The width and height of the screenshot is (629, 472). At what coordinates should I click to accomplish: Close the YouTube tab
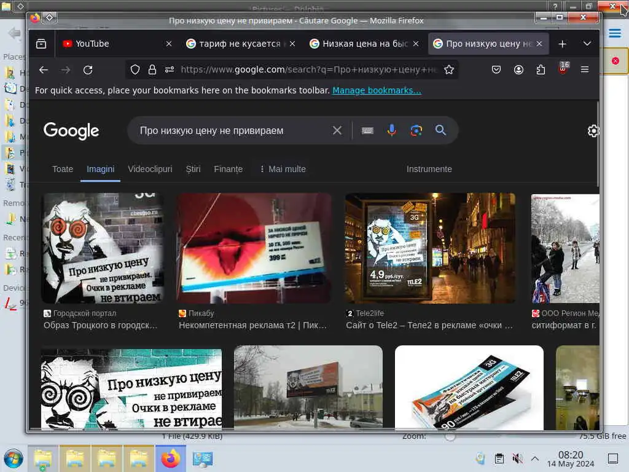169,44
